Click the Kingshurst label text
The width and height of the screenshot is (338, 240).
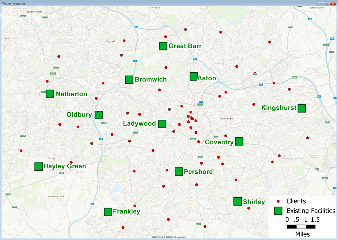[x=279, y=108]
